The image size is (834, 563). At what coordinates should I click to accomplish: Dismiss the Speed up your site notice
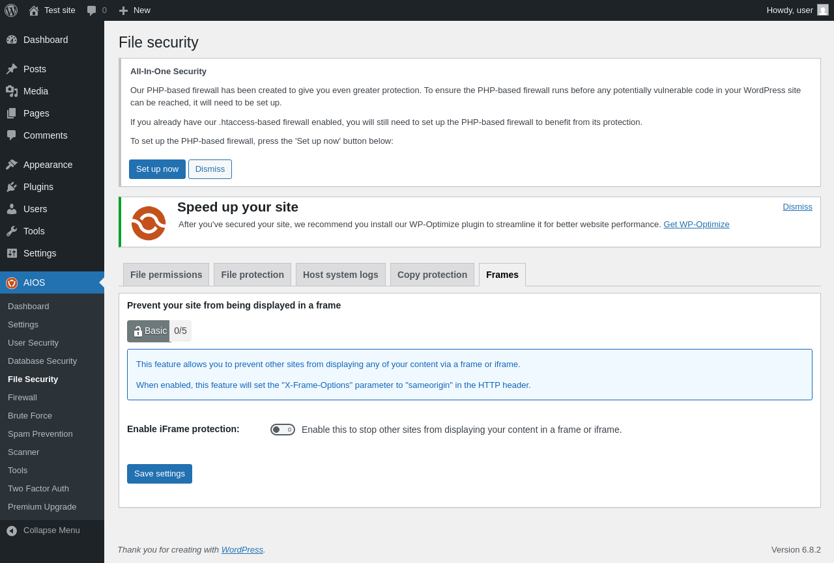pos(798,207)
